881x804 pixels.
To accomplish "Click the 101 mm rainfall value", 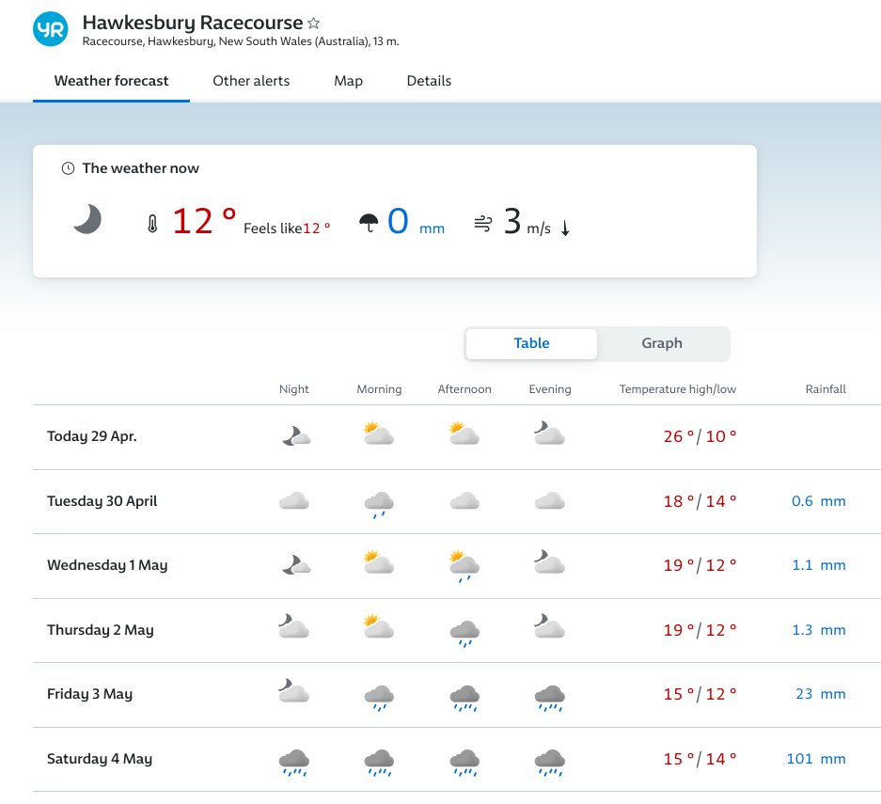I will click(x=816, y=759).
